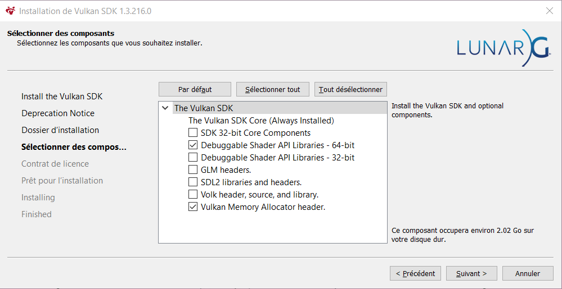Close the installer window

click(549, 11)
